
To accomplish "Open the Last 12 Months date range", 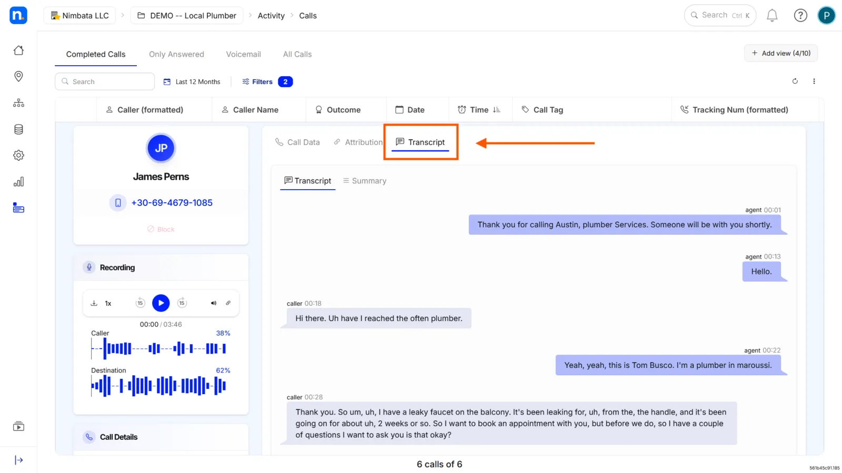I will 192,82.
